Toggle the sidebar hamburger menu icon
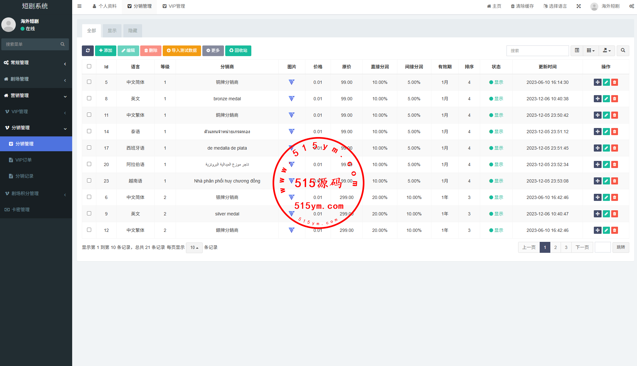The height and width of the screenshot is (366, 637). tap(80, 6)
